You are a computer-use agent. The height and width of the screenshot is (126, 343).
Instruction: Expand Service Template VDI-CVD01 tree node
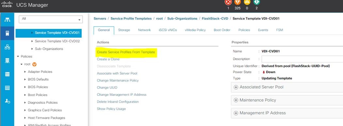point(32,33)
